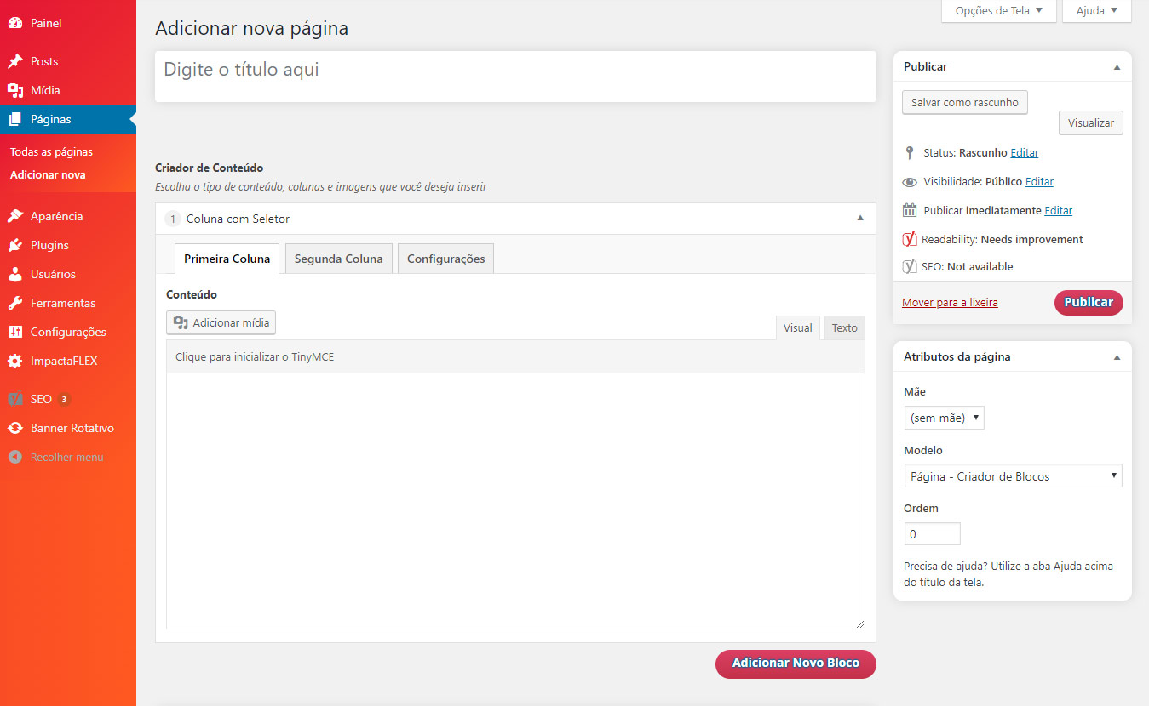Open the Painel dashboard icon

(15, 23)
